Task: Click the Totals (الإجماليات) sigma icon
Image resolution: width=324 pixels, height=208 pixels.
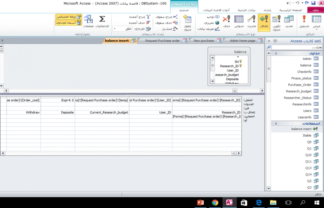Action: coord(102,21)
